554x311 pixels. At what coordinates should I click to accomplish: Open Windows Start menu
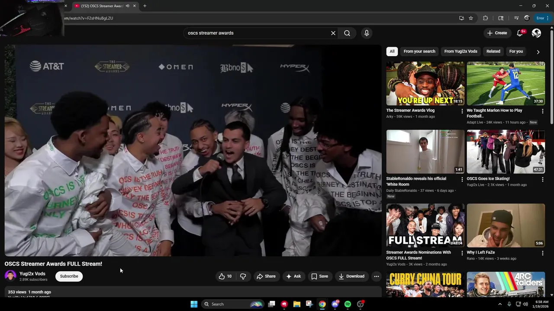[194, 304]
